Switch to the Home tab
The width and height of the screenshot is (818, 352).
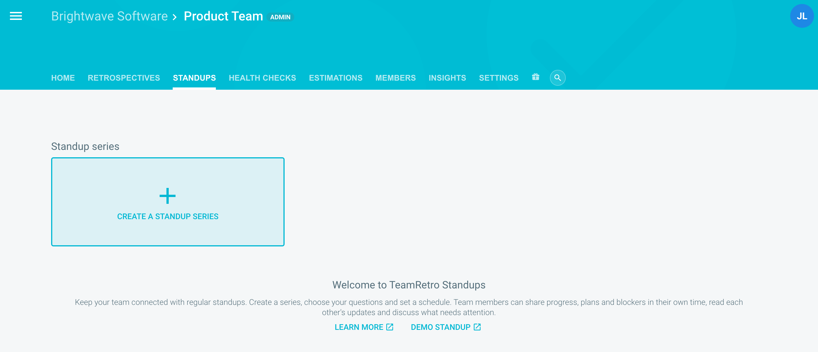tap(63, 78)
